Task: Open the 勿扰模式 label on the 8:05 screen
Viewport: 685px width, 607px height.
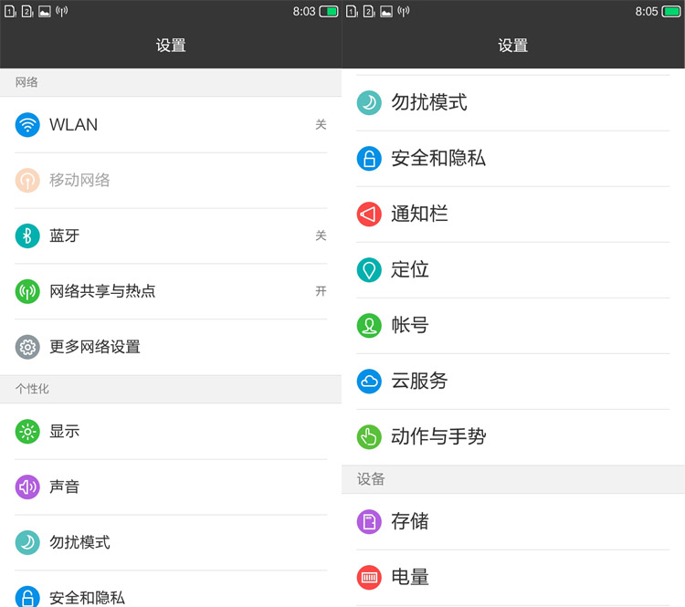Action: (429, 102)
